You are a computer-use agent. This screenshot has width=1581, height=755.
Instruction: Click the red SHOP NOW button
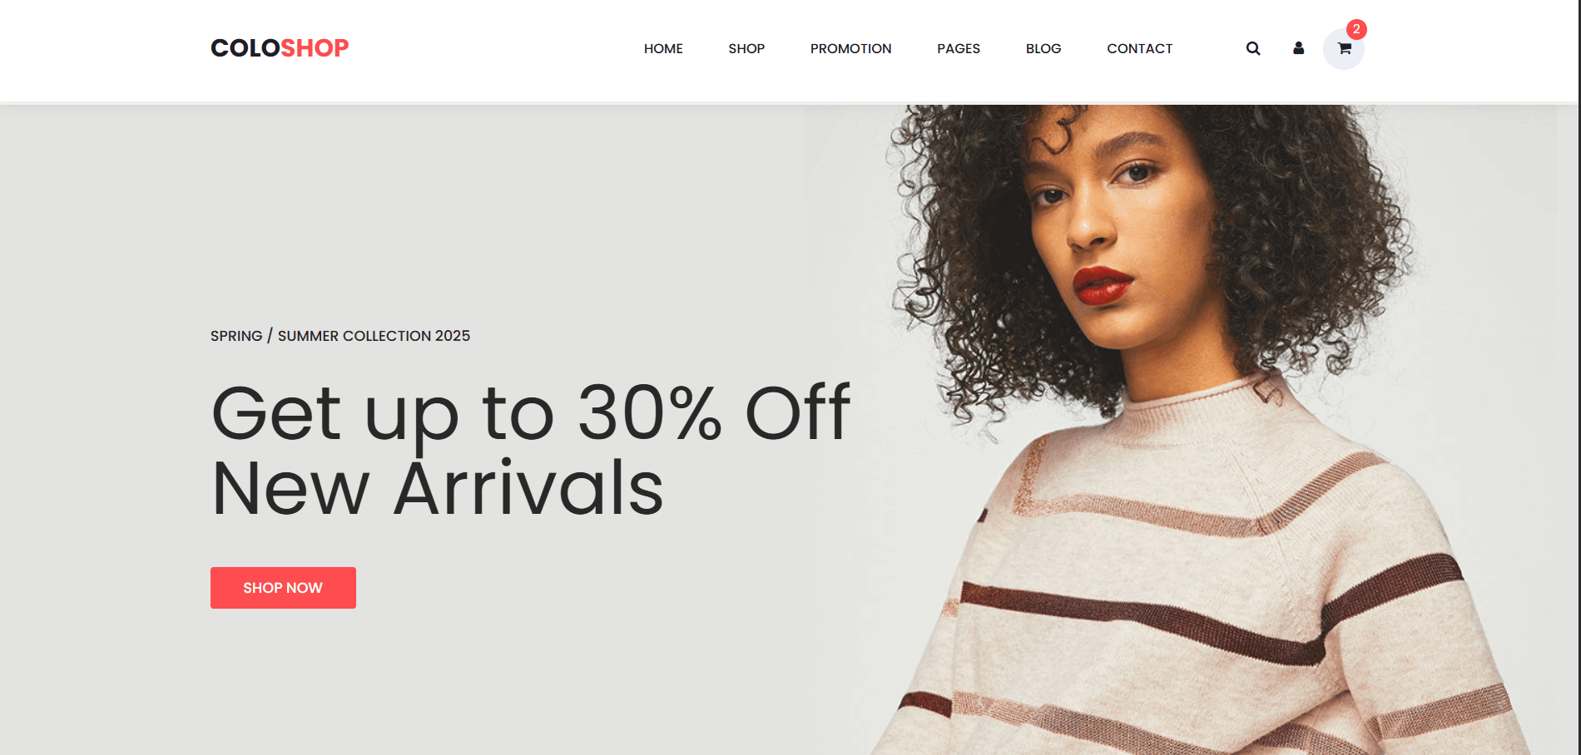point(283,588)
